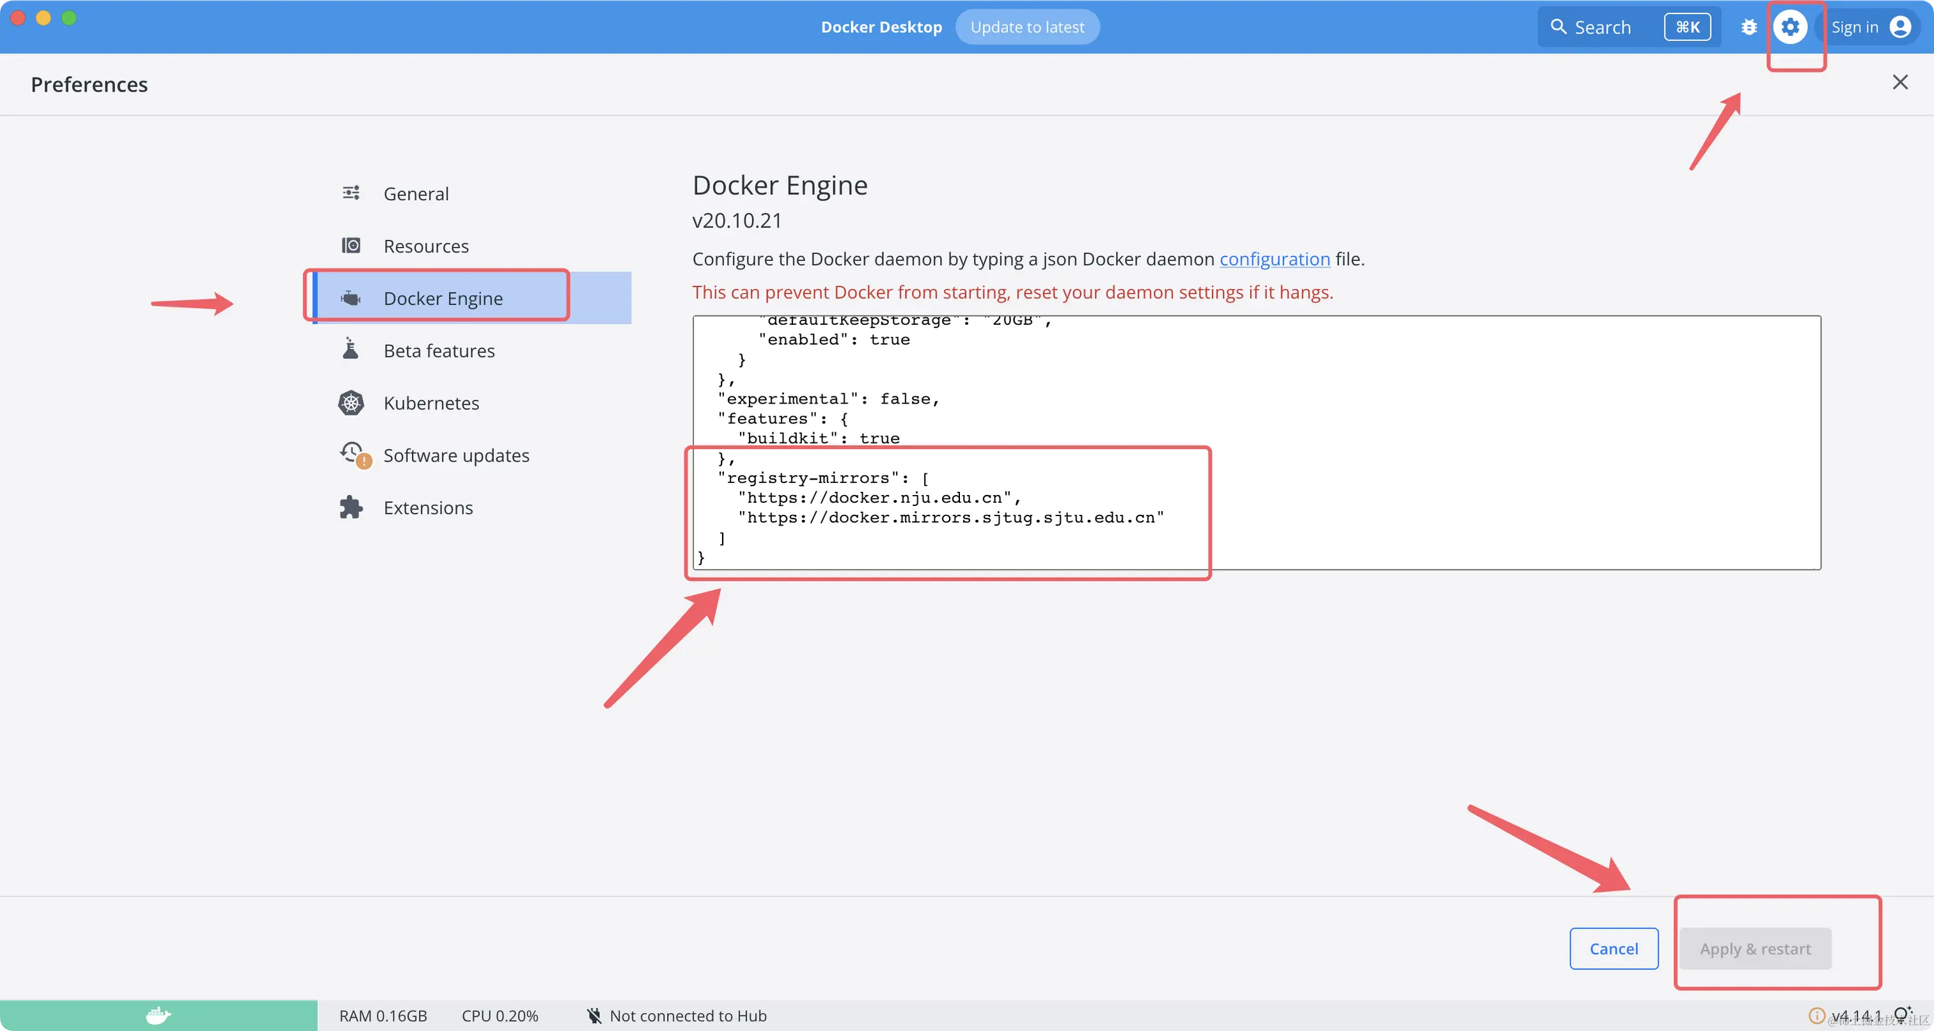
Task: Click the Docker whale icon in status bar
Action: pos(159,1015)
